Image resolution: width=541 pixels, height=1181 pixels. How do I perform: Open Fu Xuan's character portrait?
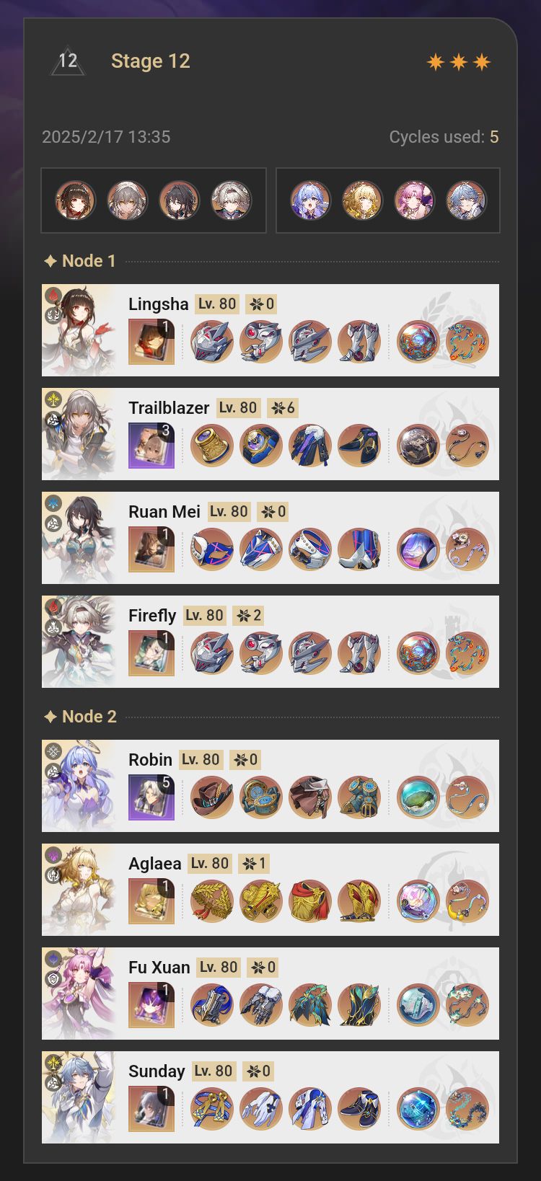pyautogui.click(x=79, y=994)
